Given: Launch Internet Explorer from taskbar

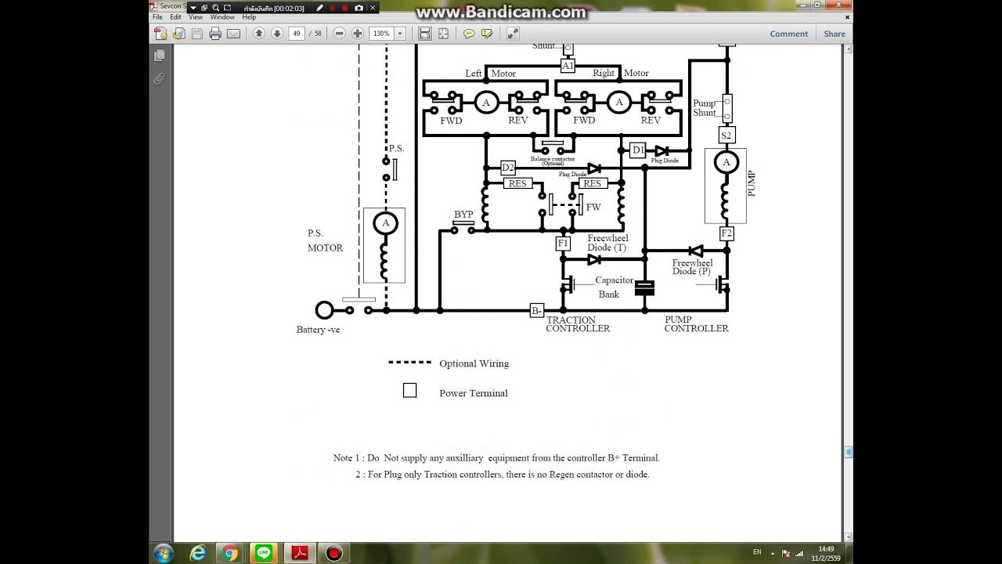Looking at the screenshot, I should tap(198, 553).
